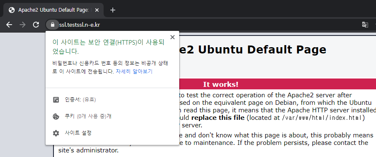This screenshot has height=157, width=376.
Task: Close the site security popup
Action: click(173, 37)
